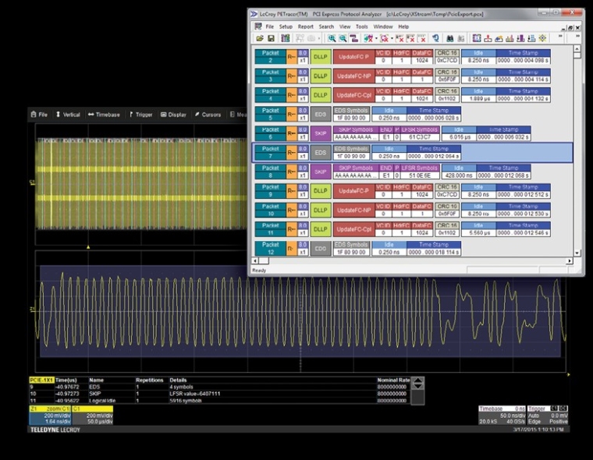Click the UpdateFC-P field of Packet 2
This screenshot has height=460, width=593.
point(352,57)
